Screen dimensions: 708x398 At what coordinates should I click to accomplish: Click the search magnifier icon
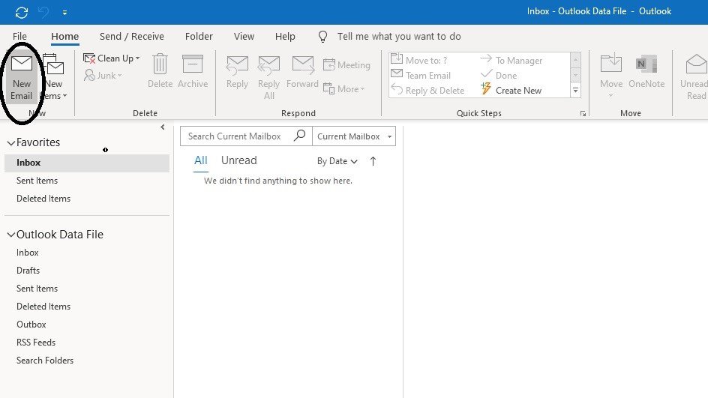299,136
